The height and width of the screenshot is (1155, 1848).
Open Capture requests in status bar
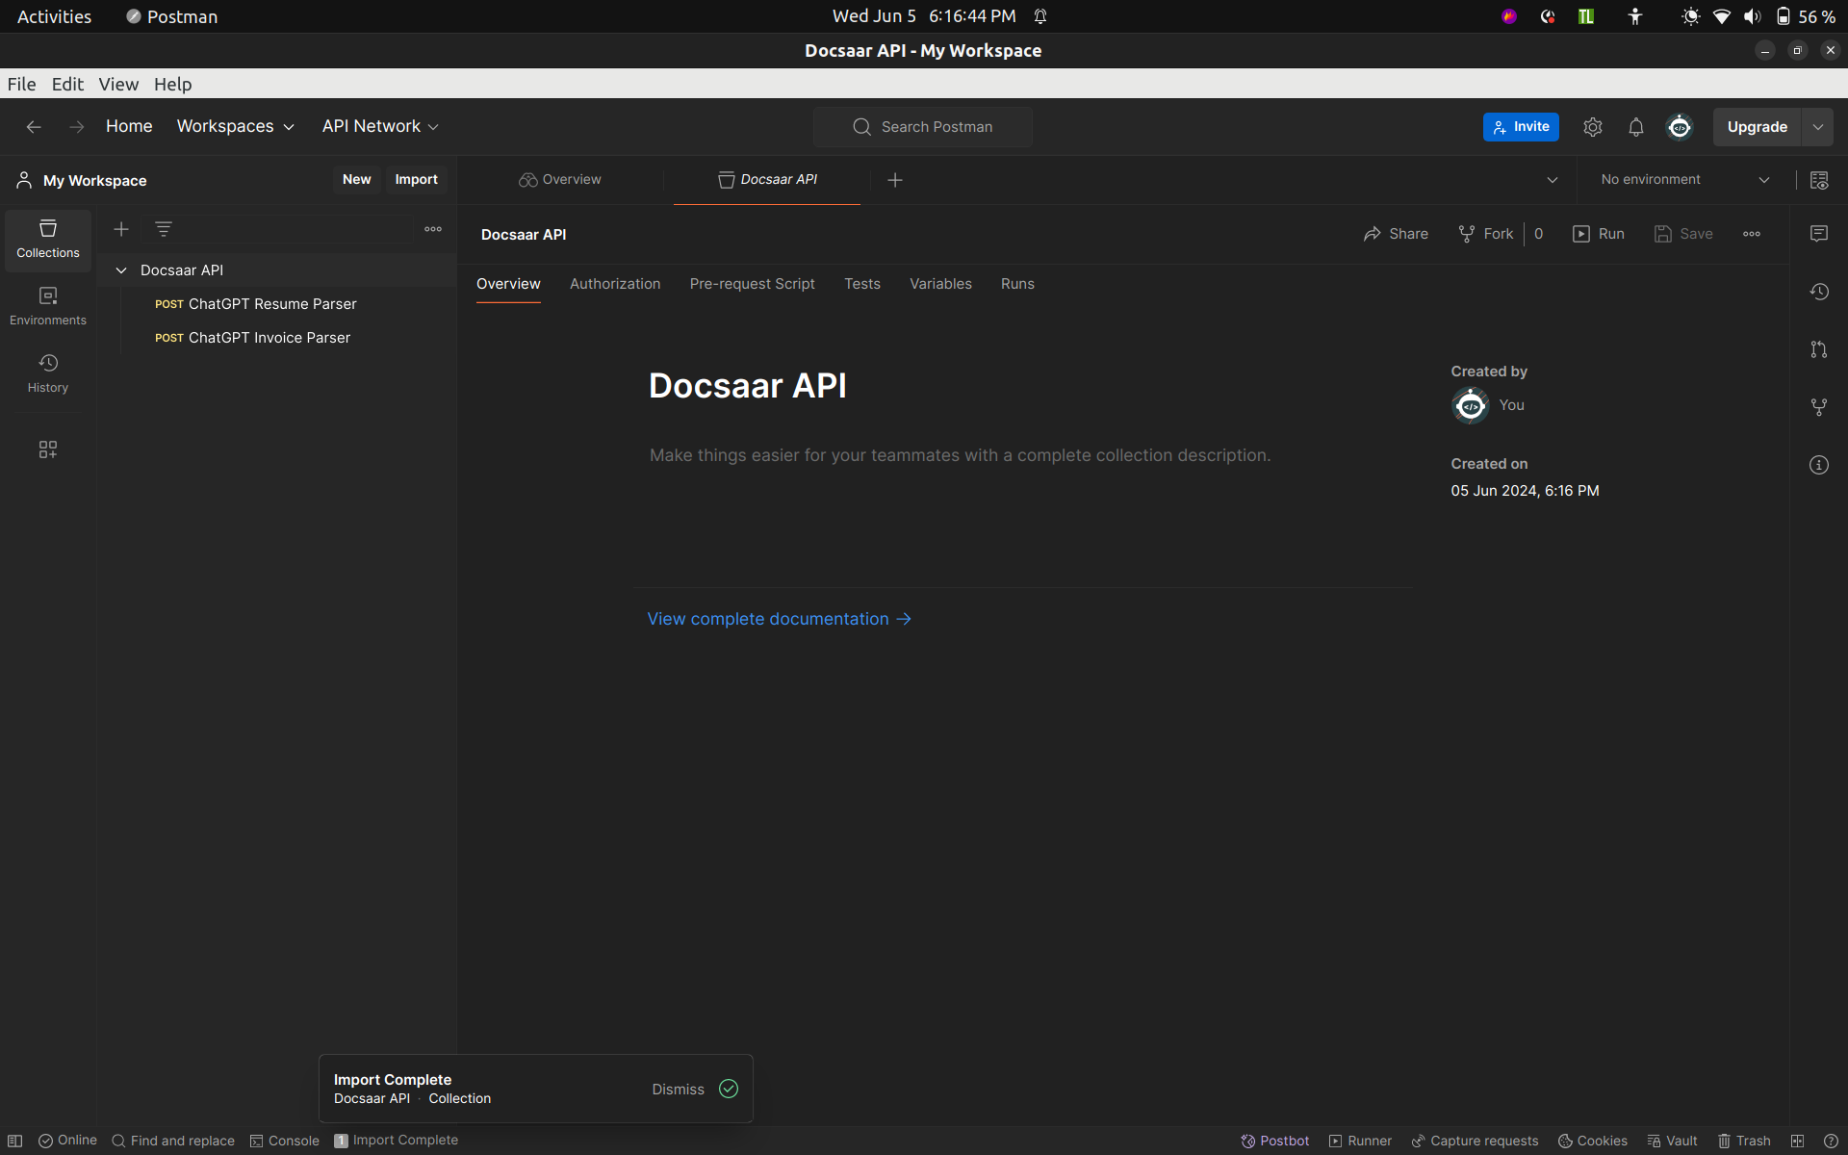1475,1141
